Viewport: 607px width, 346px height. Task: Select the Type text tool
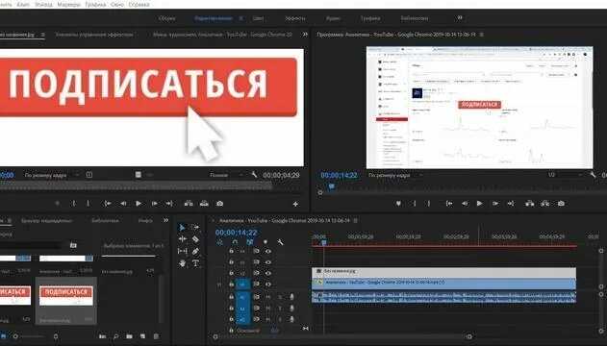click(195, 263)
